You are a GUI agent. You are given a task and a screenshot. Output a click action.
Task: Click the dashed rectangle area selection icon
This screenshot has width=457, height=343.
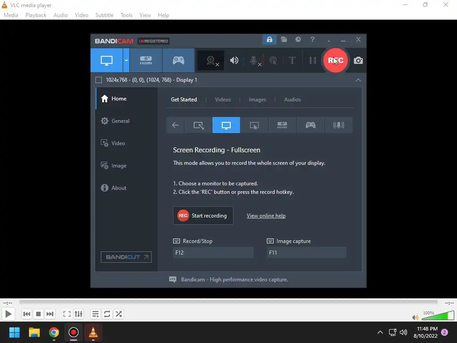[99, 80]
